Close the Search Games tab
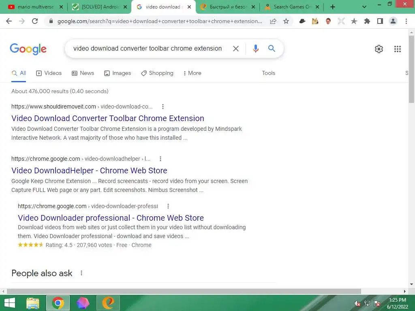Viewport: 415px width, 311px height. click(317, 7)
